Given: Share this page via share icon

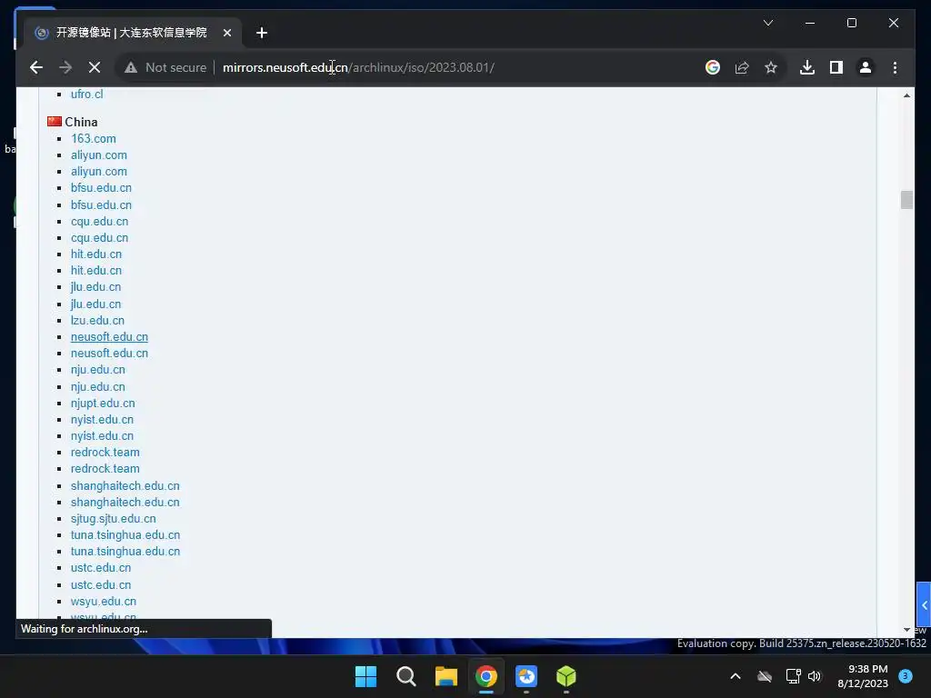Looking at the screenshot, I should pyautogui.click(x=742, y=67).
